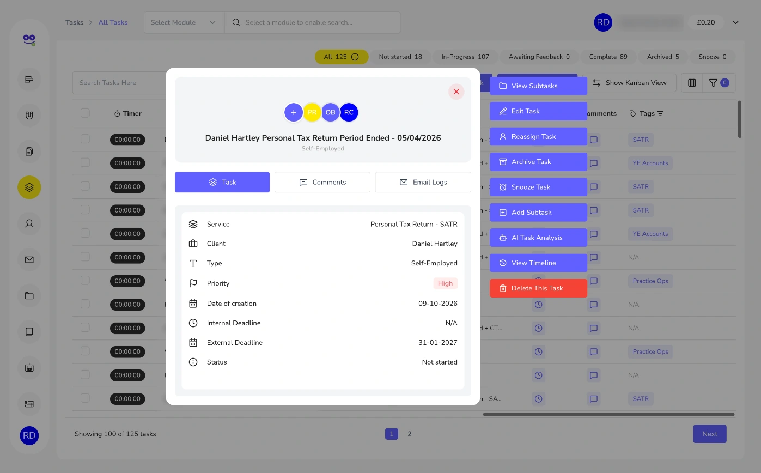Select Snooze Task option
The width and height of the screenshot is (761, 473).
coord(538,187)
